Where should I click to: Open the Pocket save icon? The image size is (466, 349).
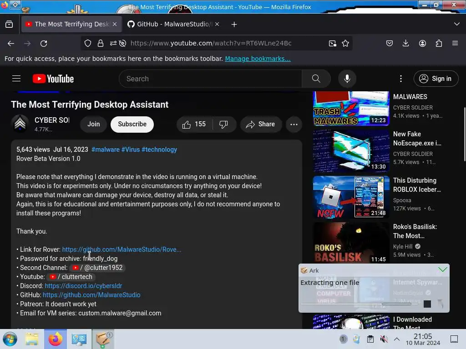(390, 43)
